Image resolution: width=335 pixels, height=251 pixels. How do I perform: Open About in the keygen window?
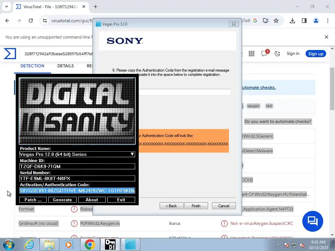pyautogui.click(x=92, y=200)
